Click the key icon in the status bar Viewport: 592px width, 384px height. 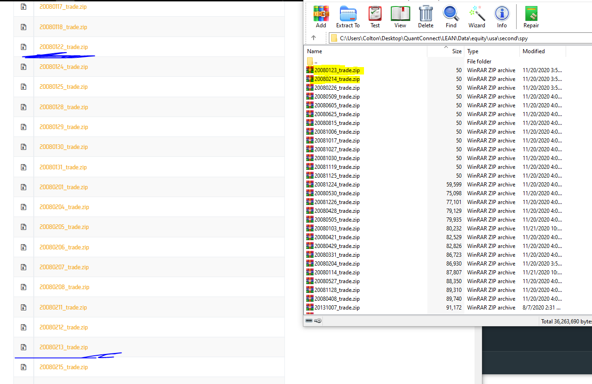coord(318,320)
